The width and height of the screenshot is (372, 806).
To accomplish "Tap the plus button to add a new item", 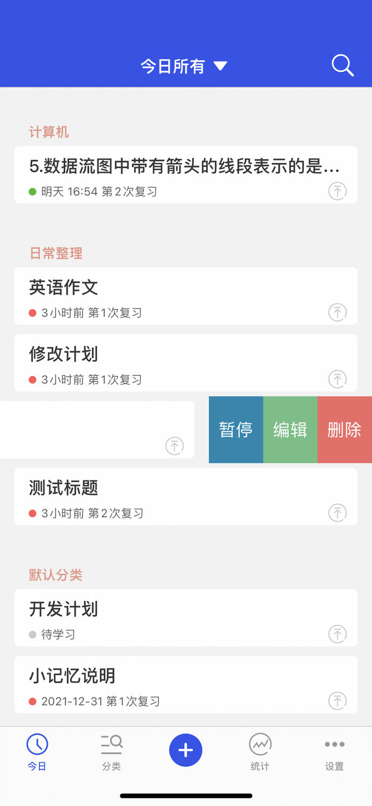I will coord(186,750).
